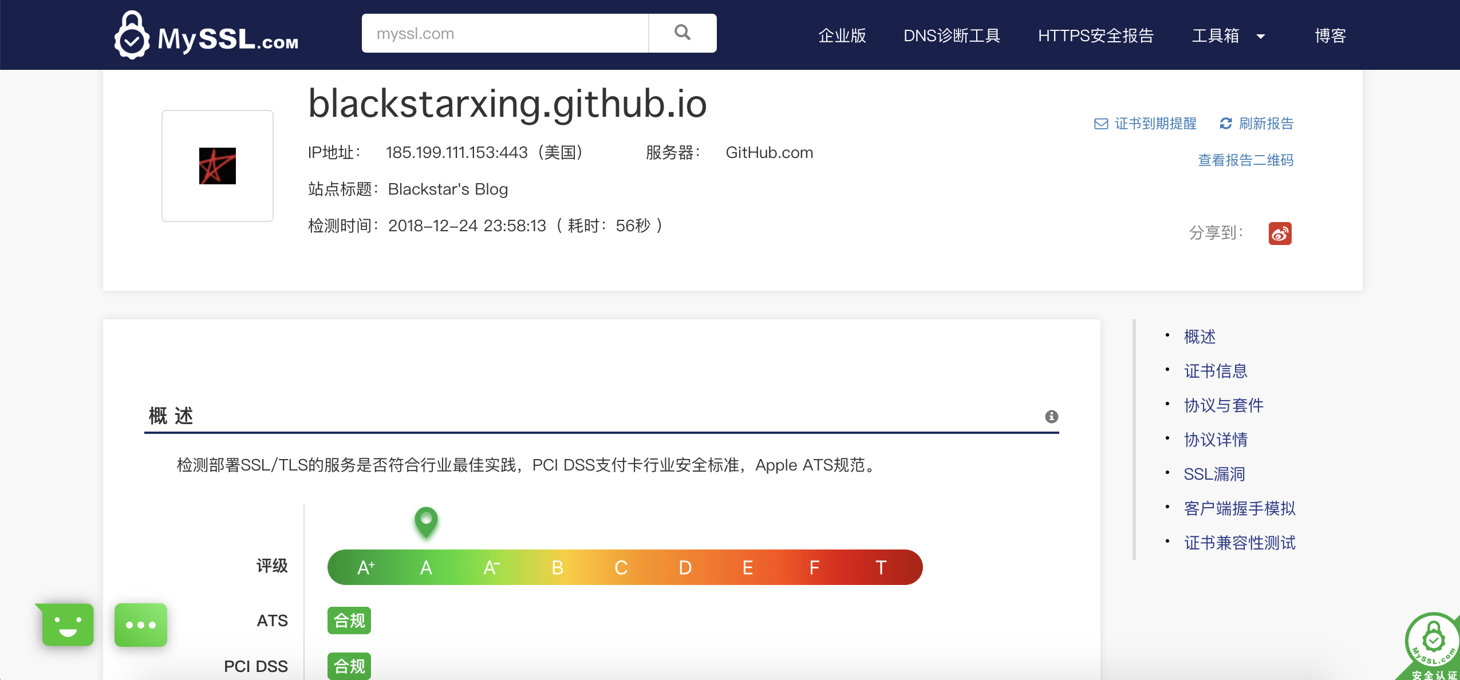The image size is (1460, 680).
Task: Click grade E on rating bar
Action: tap(748, 568)
